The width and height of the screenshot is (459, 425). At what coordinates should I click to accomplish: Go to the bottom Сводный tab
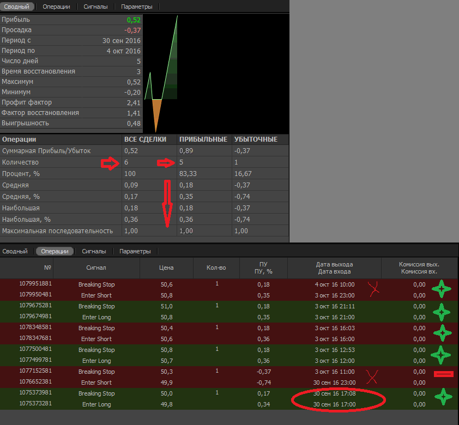[15, 251]
